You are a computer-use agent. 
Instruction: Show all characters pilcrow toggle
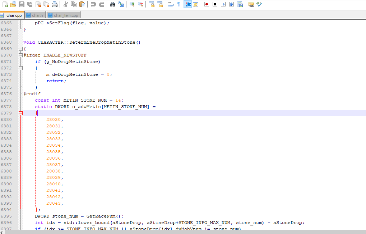pyautogui.click(x=179, y=4)
